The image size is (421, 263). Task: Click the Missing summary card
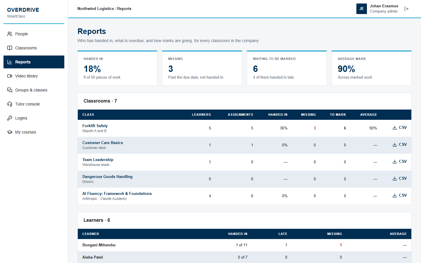[202, 68]
